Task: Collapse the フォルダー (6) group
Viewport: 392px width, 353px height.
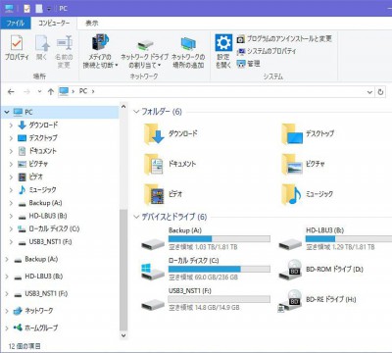Action: point(136,112)
